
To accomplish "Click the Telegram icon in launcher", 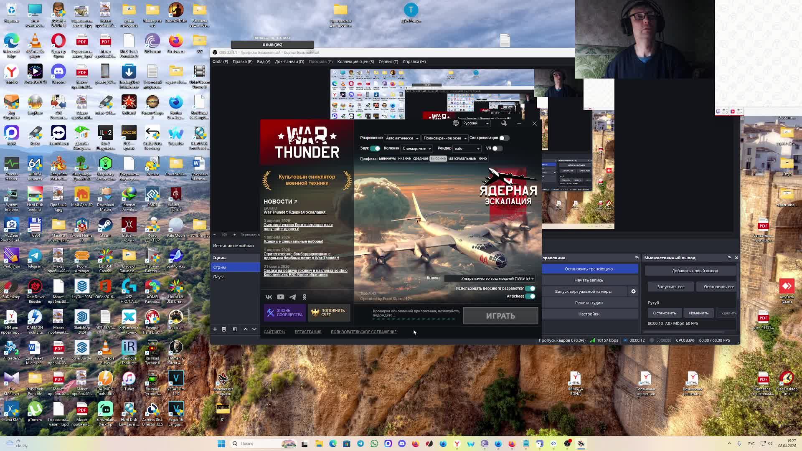I will click(x=292, y=297).
